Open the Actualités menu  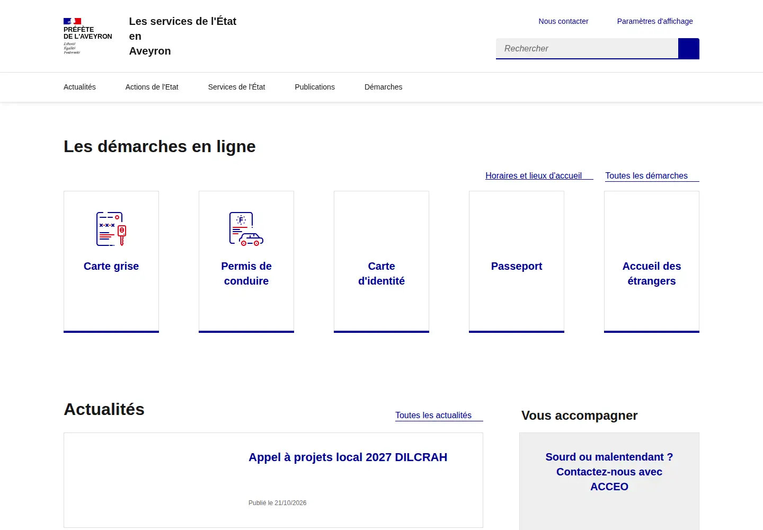pos(79,87)
